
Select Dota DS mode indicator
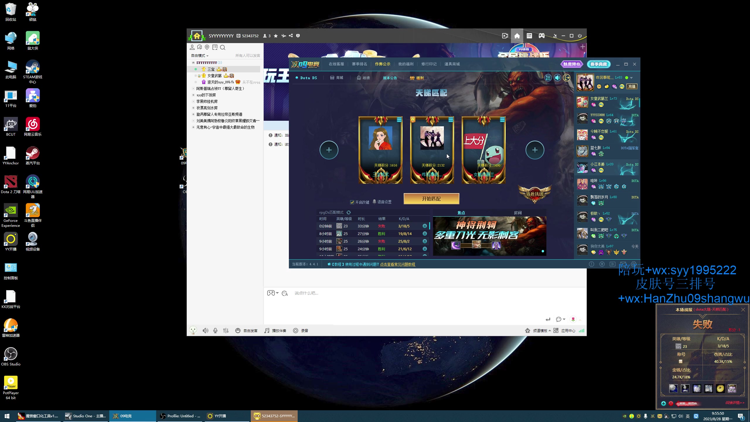(306, 78)
